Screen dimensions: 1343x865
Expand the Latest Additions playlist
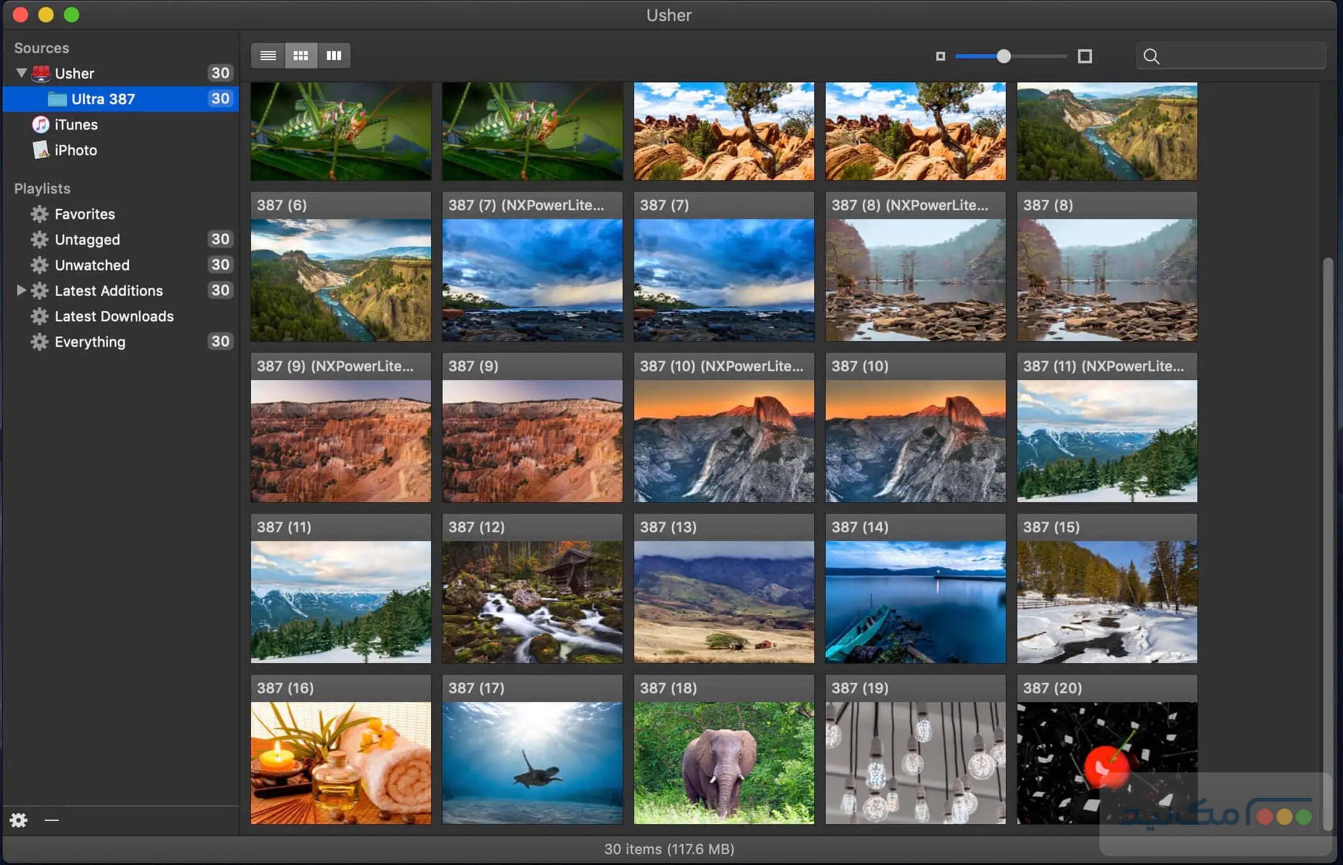click(x=21, y=291)
